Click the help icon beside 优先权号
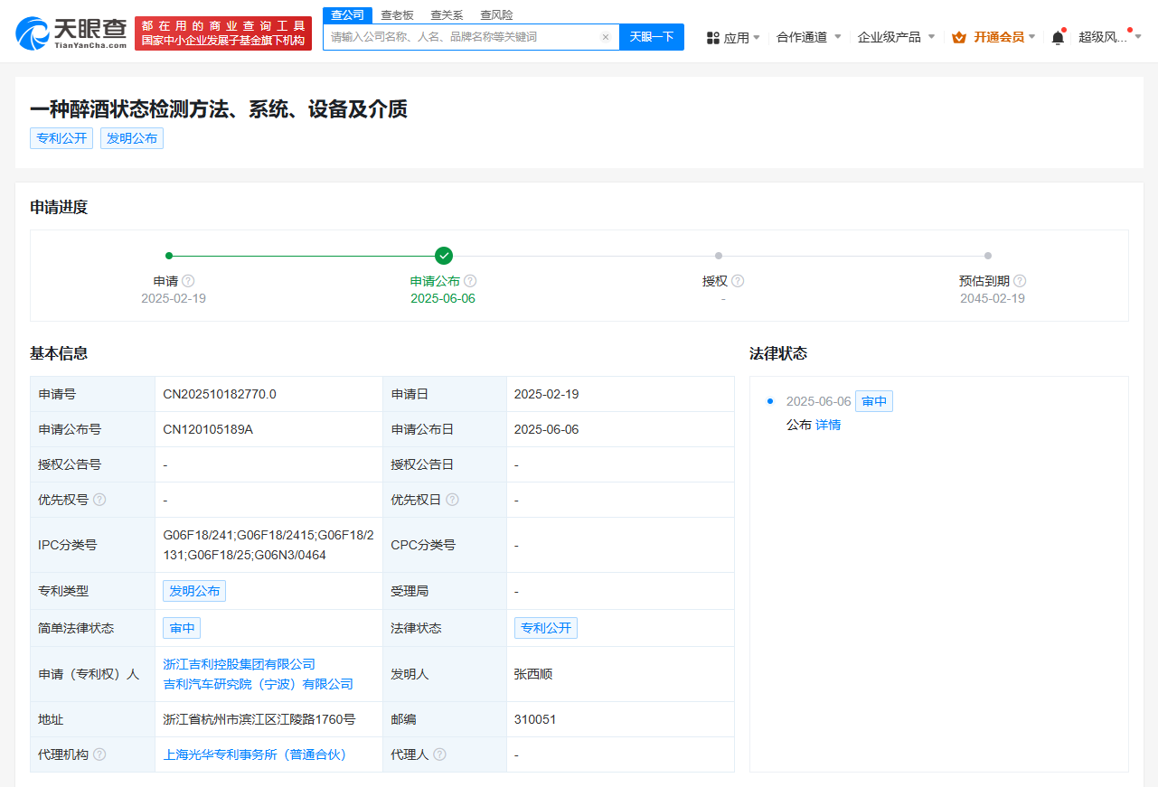The image size is (1158, 787). (x=99, y=500)
